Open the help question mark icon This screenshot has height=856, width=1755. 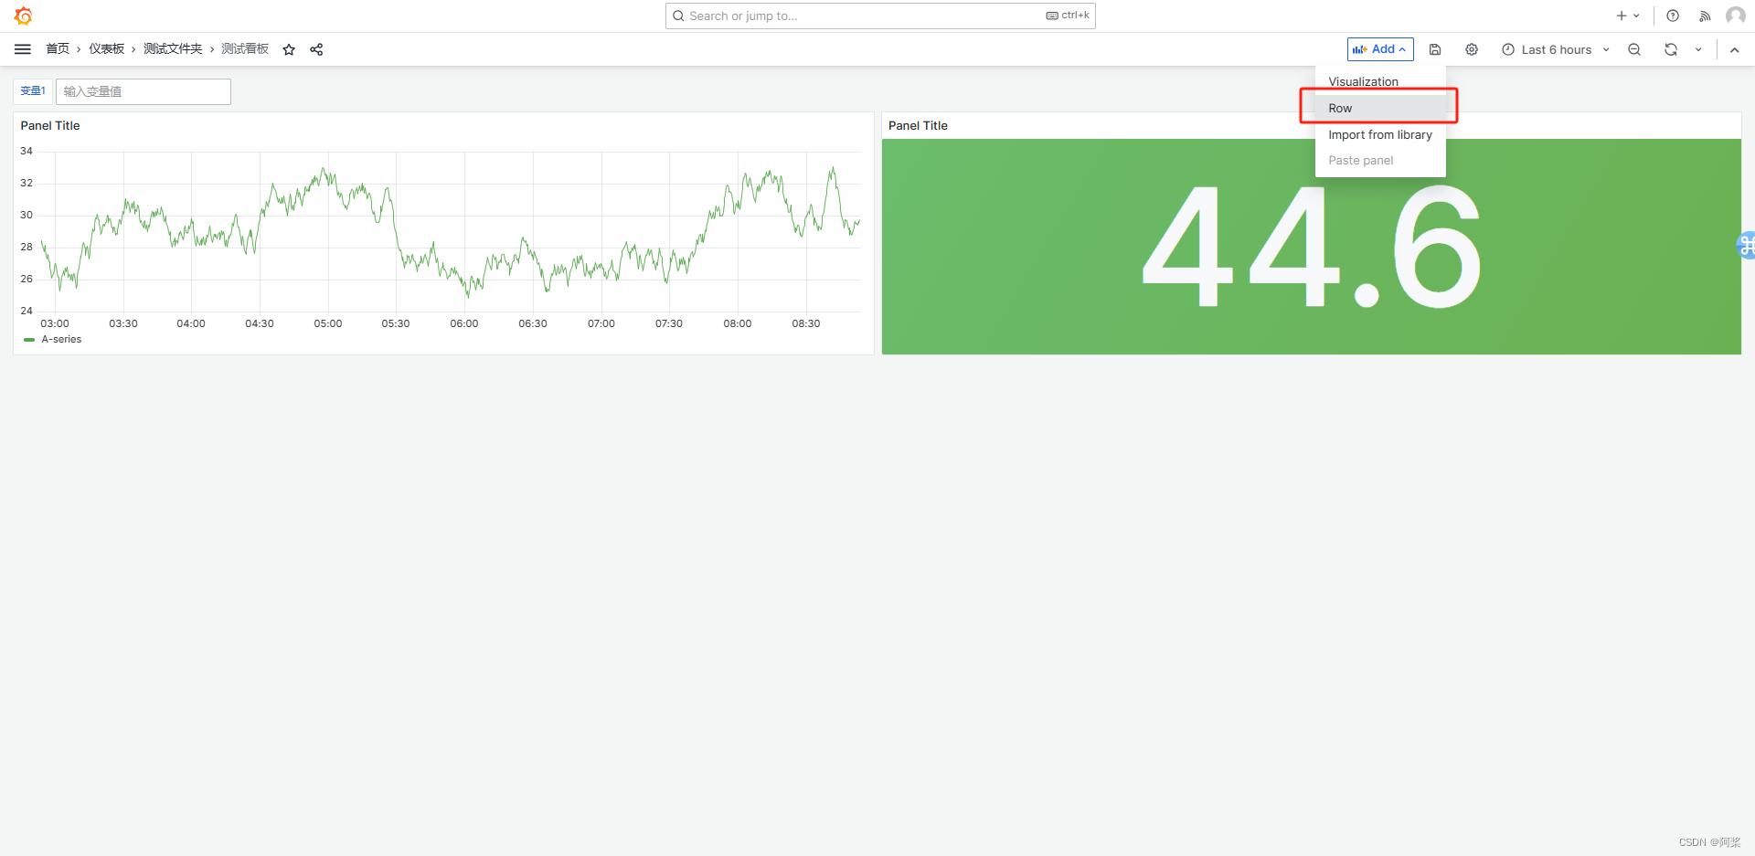tap(1673, 16)
